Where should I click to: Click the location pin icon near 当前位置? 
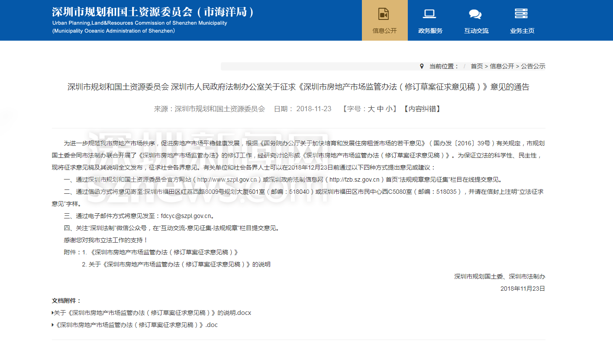[x=422, y=66]
